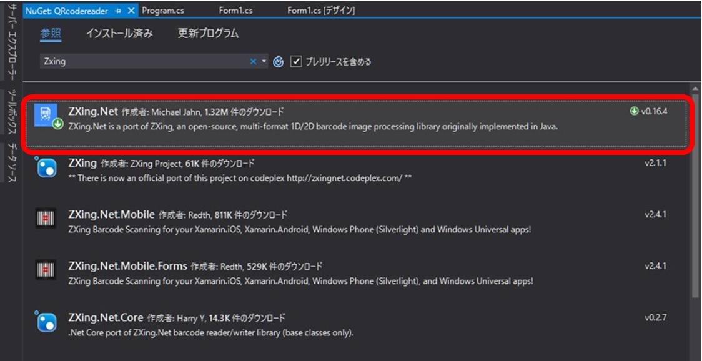
Task: Click the ZXing.Net.Mobile barcode icon
Action: click(x=46, y=216)
